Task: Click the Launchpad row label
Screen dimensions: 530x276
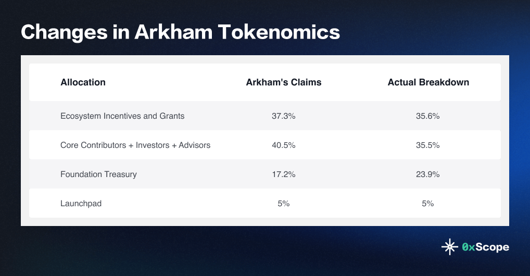Action: click(81, 203)
